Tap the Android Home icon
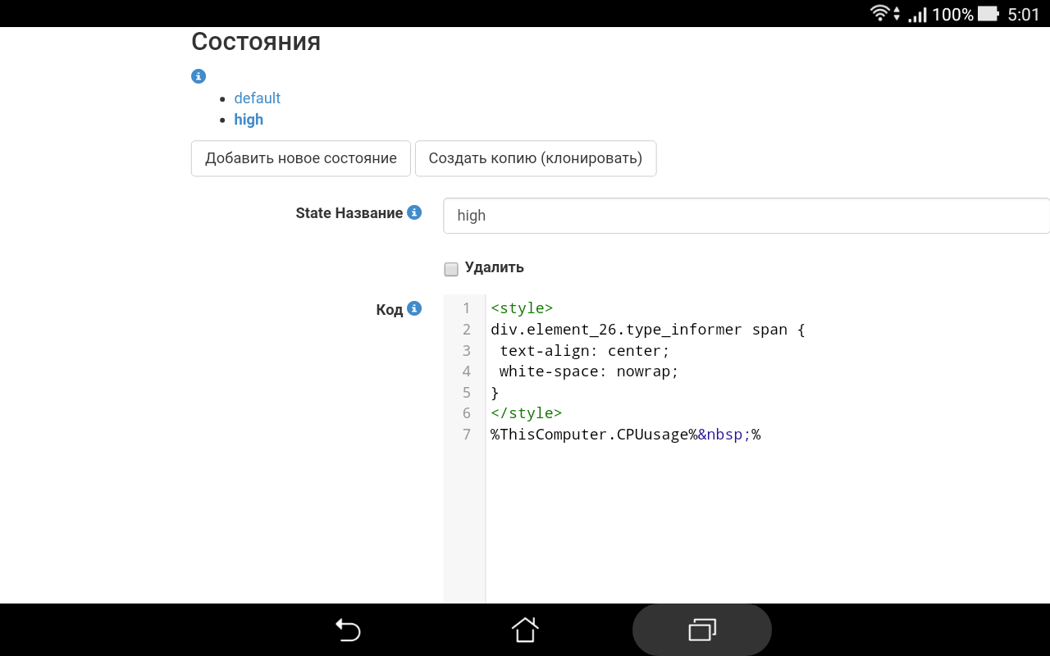1050x656 pixels. pos(524,630)
